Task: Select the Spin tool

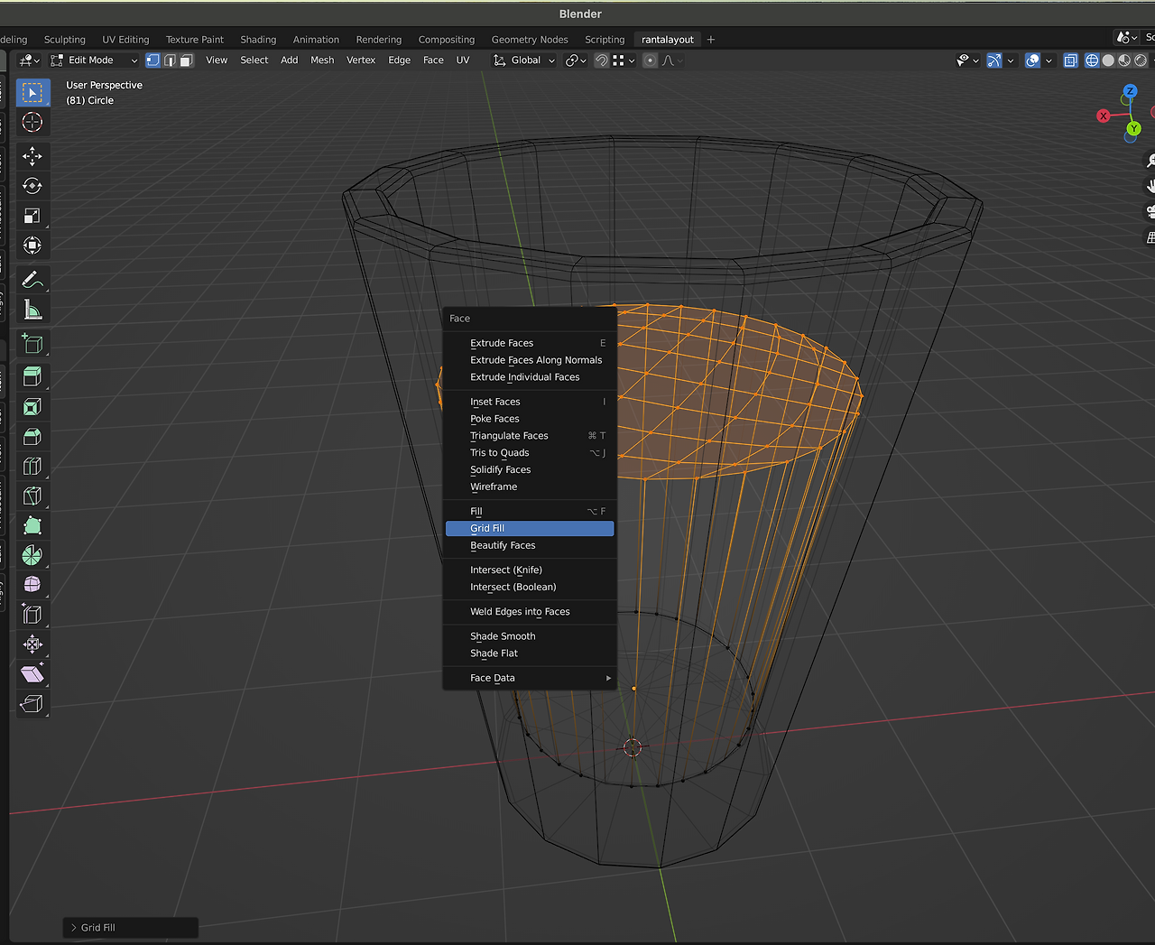Action: coord(32,555)
